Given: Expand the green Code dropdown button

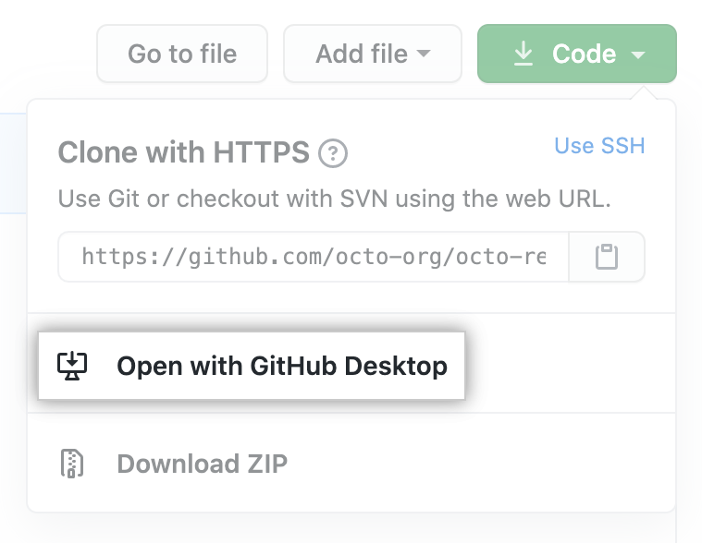Looking at the screenshot, I should pos(576,54).
